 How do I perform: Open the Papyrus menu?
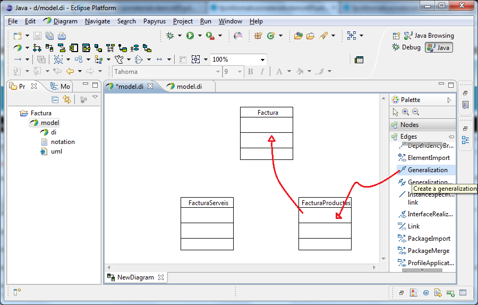[154, 21]
